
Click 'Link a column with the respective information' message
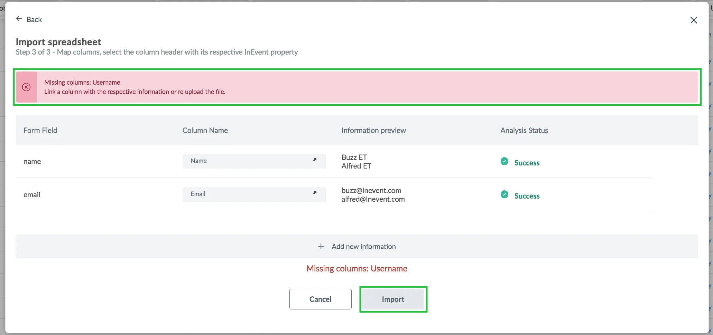135,92
